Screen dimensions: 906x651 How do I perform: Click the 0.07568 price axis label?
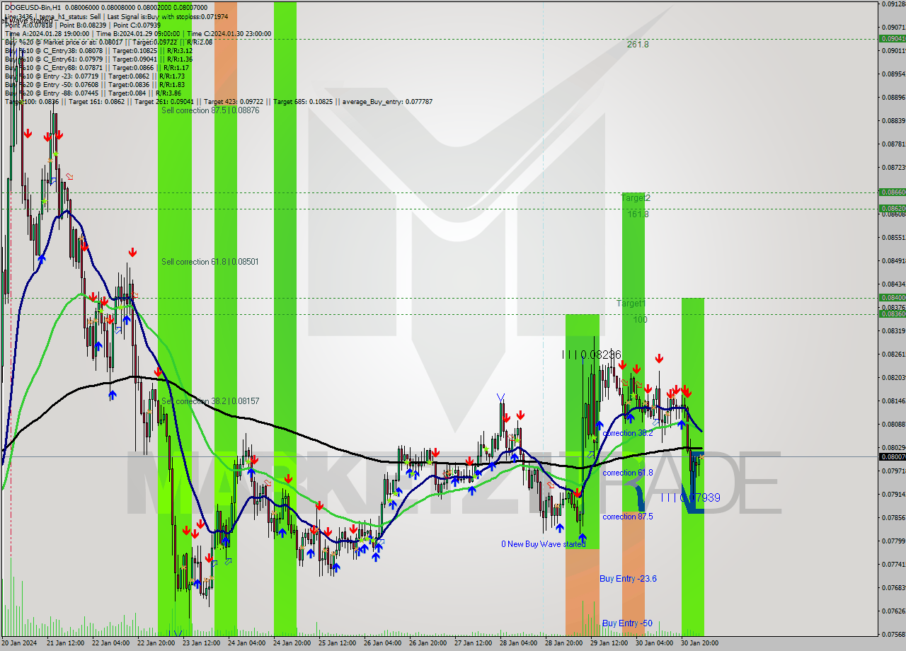point(893,634)
